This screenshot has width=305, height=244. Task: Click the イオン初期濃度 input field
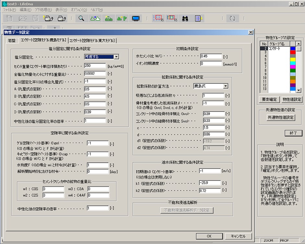(211, 63)
